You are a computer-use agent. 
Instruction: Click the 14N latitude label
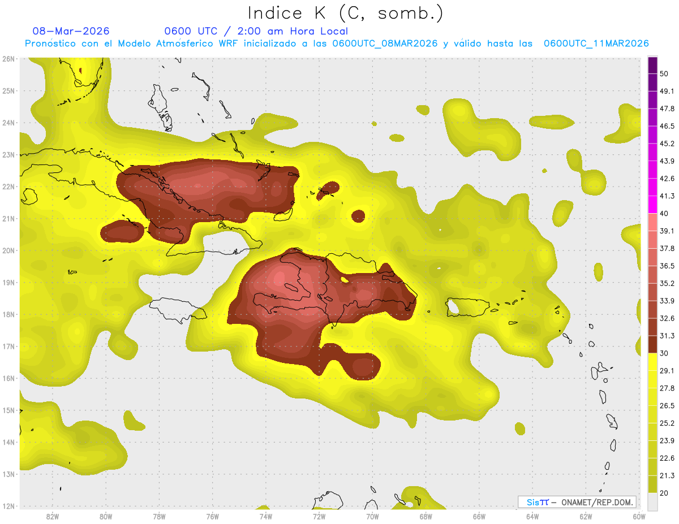(x=8, y=442)
